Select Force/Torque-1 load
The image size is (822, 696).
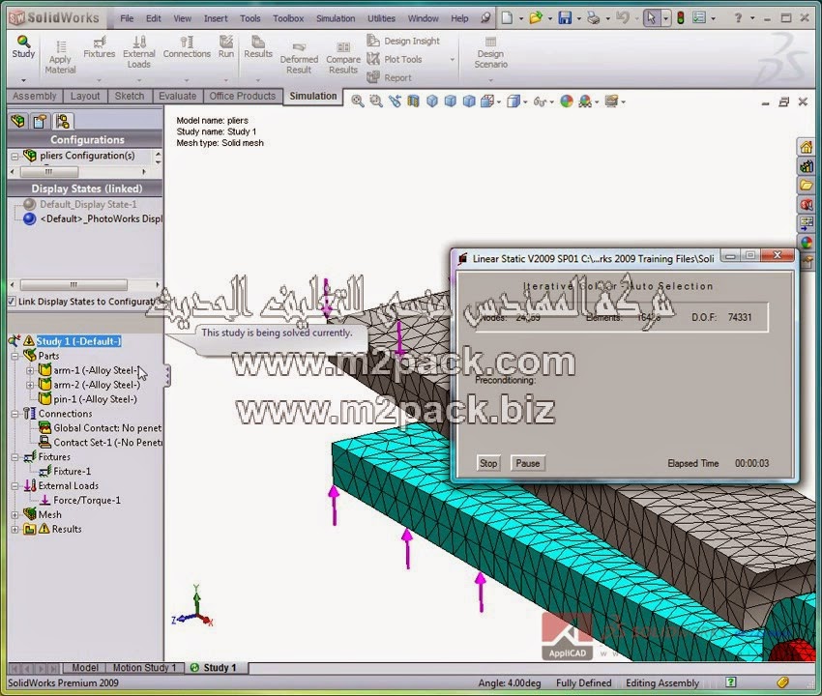tap(87, 500)
